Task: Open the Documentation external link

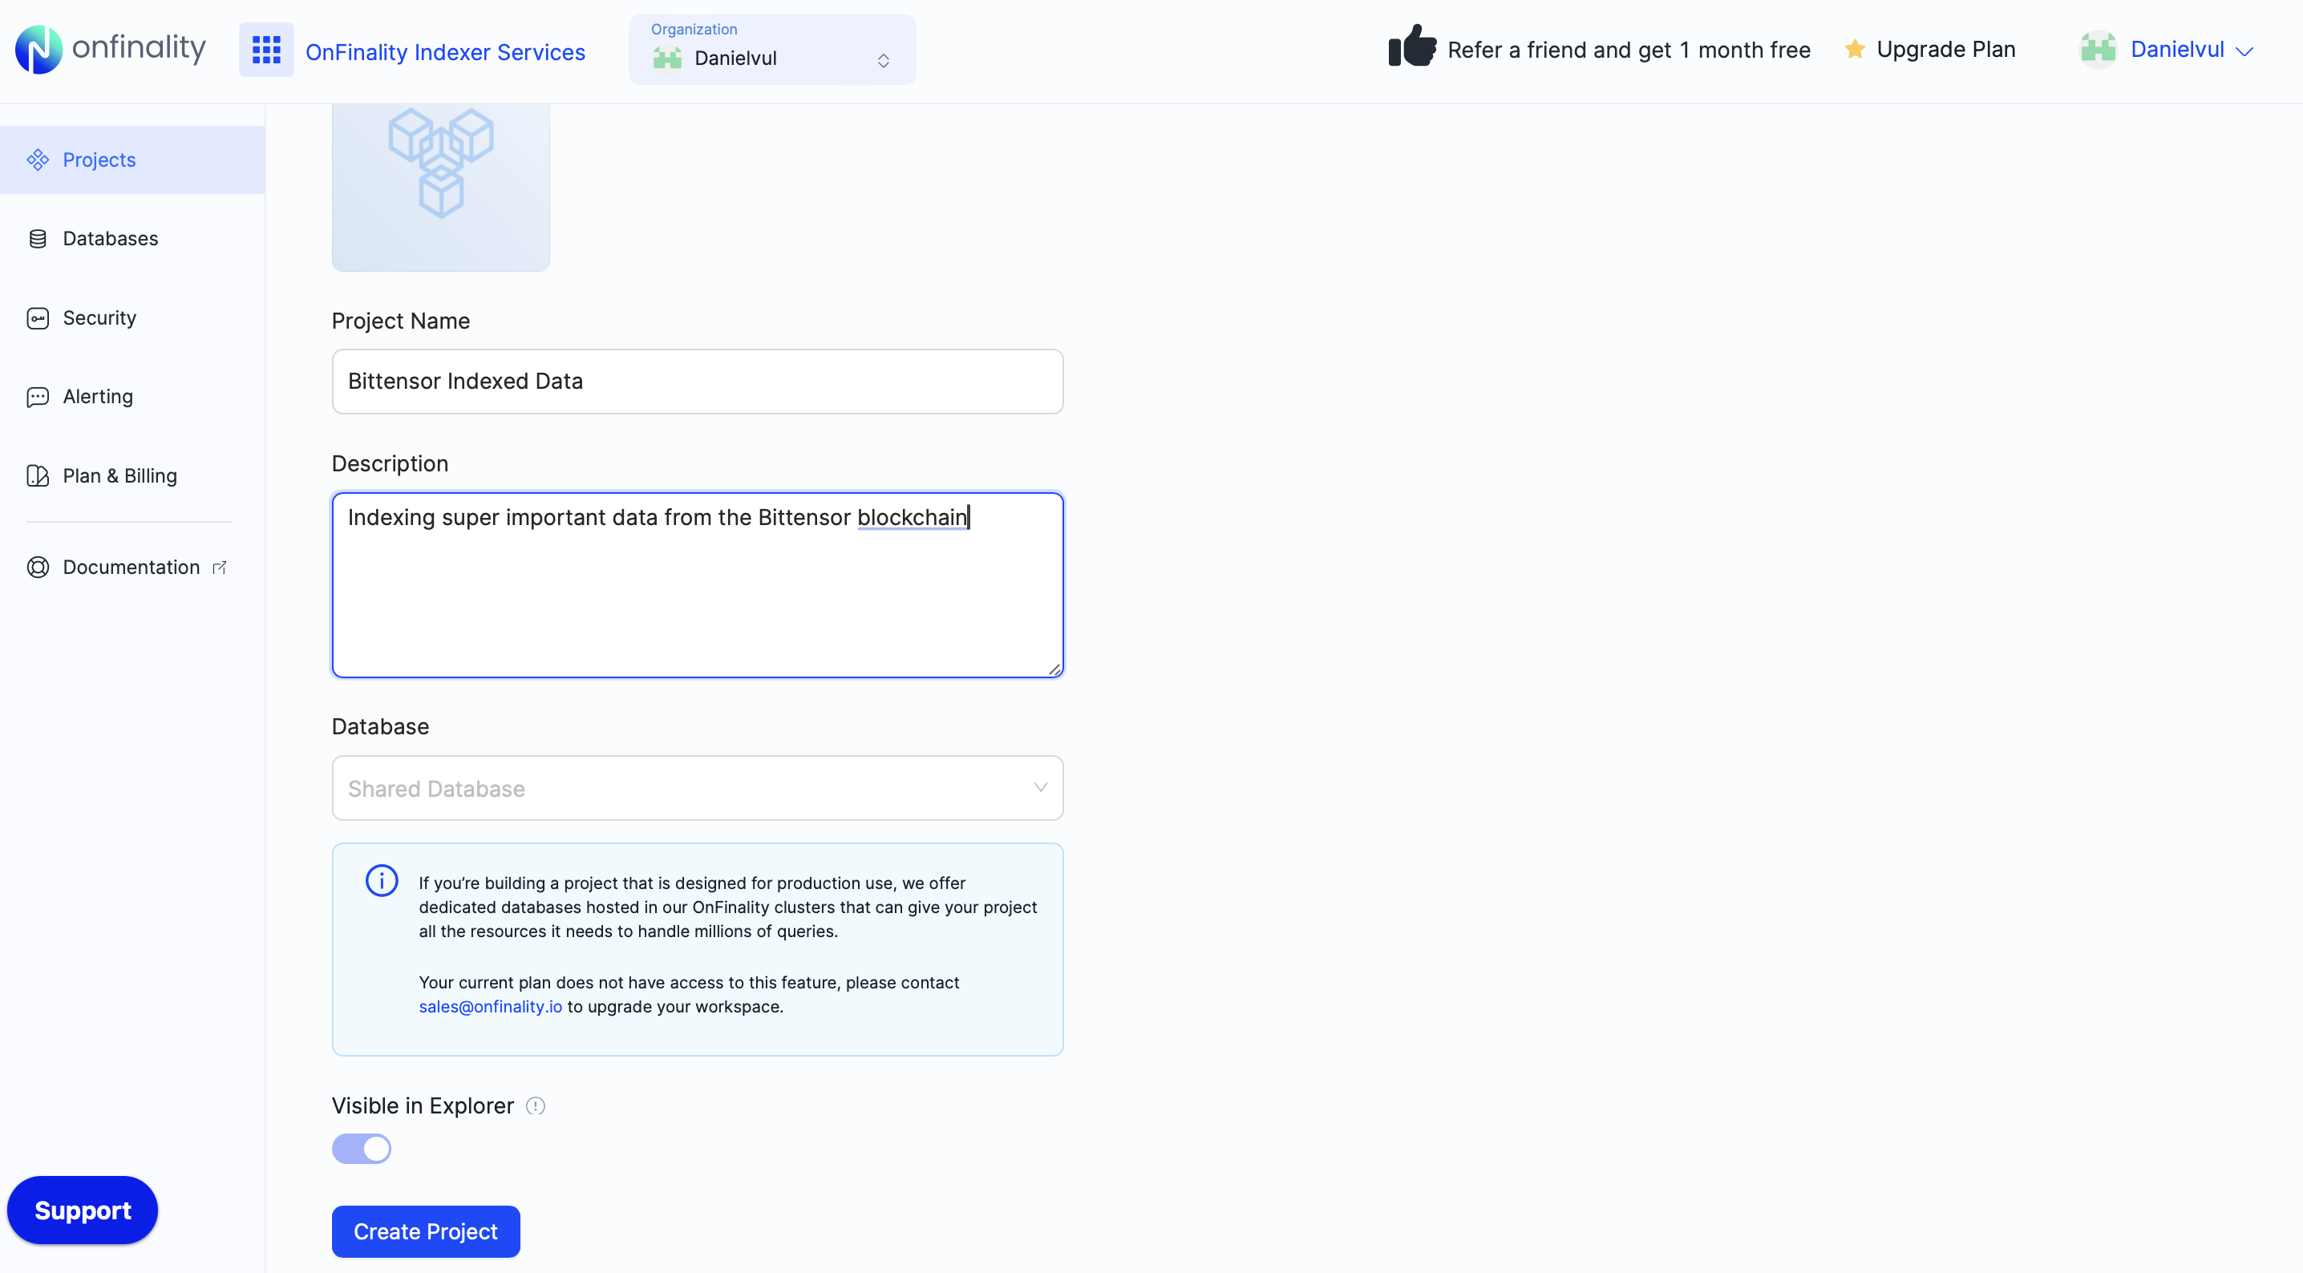Action: tap(131, 567)
